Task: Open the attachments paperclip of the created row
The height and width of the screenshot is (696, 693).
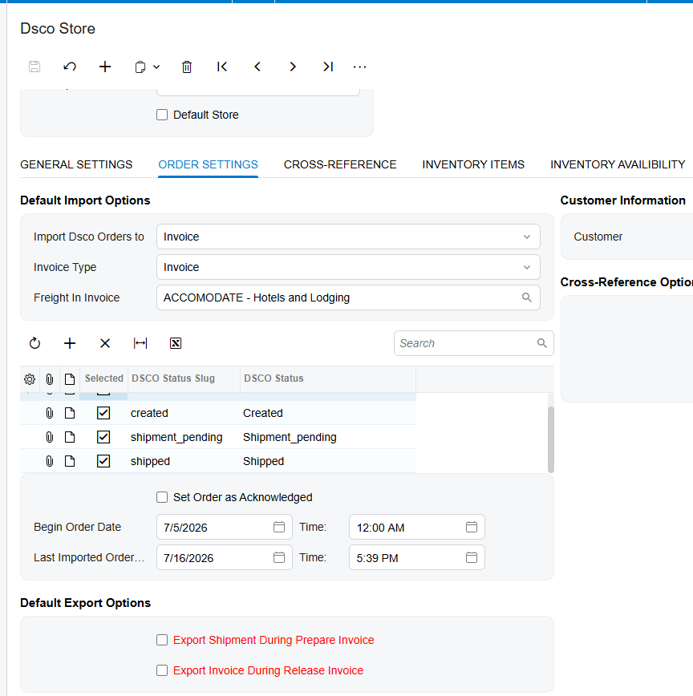Action: [x=50, y=413]
